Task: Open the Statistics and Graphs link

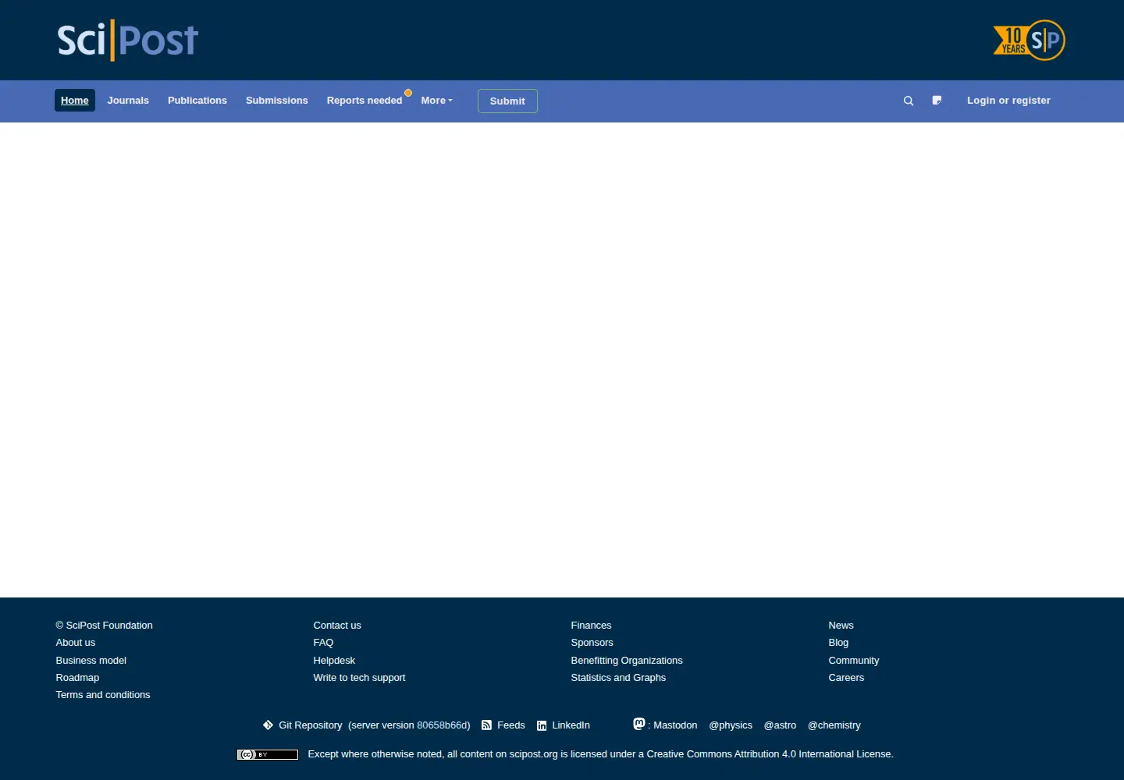Action: point(618,678)
